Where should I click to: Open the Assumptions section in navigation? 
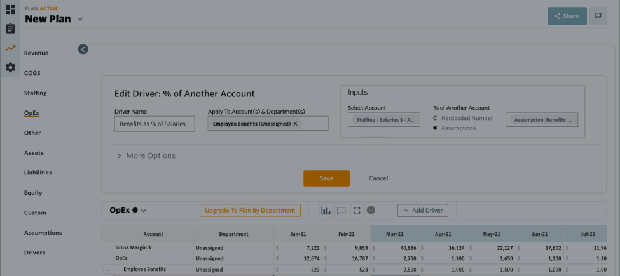[43, 233]
